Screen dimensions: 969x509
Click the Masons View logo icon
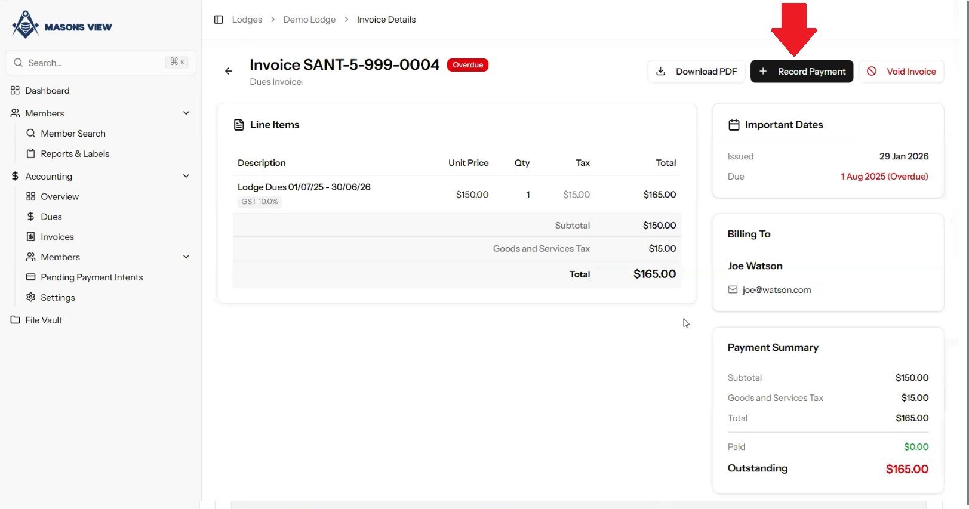(26, 25)
